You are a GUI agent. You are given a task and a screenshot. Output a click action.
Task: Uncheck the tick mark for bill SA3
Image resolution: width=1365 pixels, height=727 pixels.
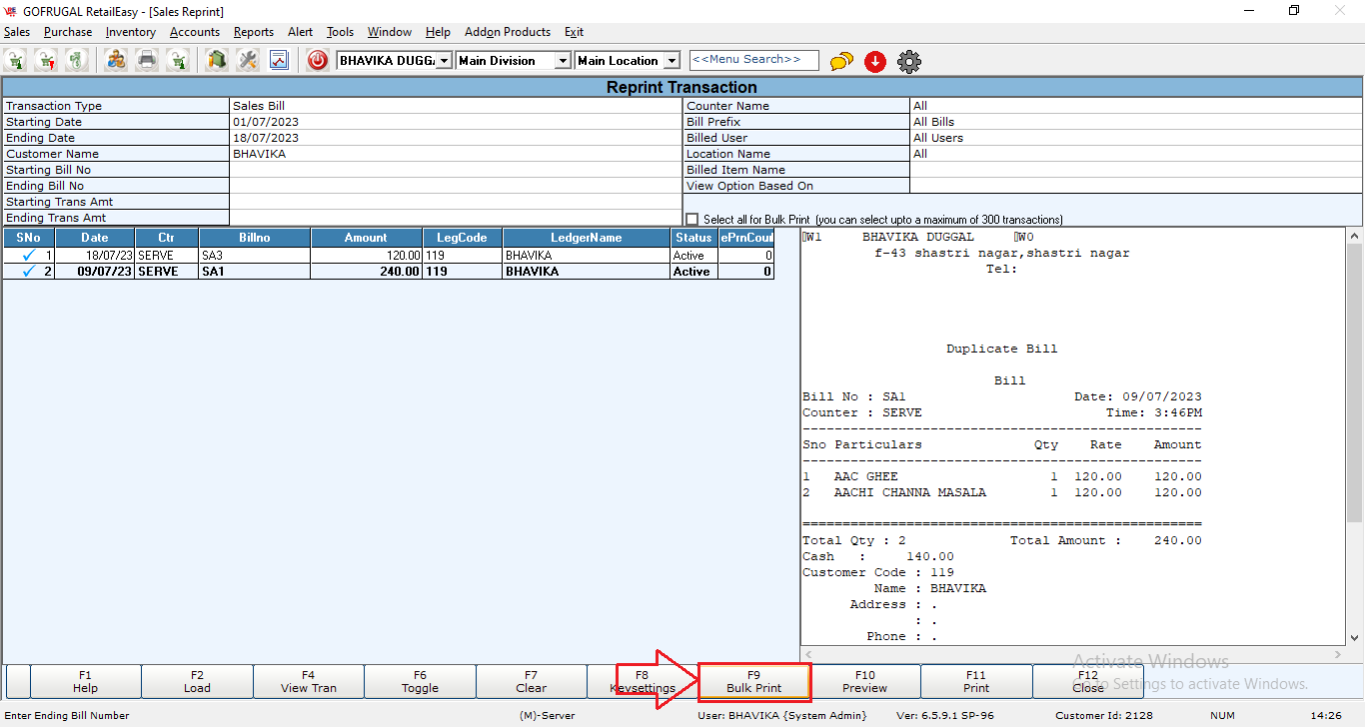[29, 256]
